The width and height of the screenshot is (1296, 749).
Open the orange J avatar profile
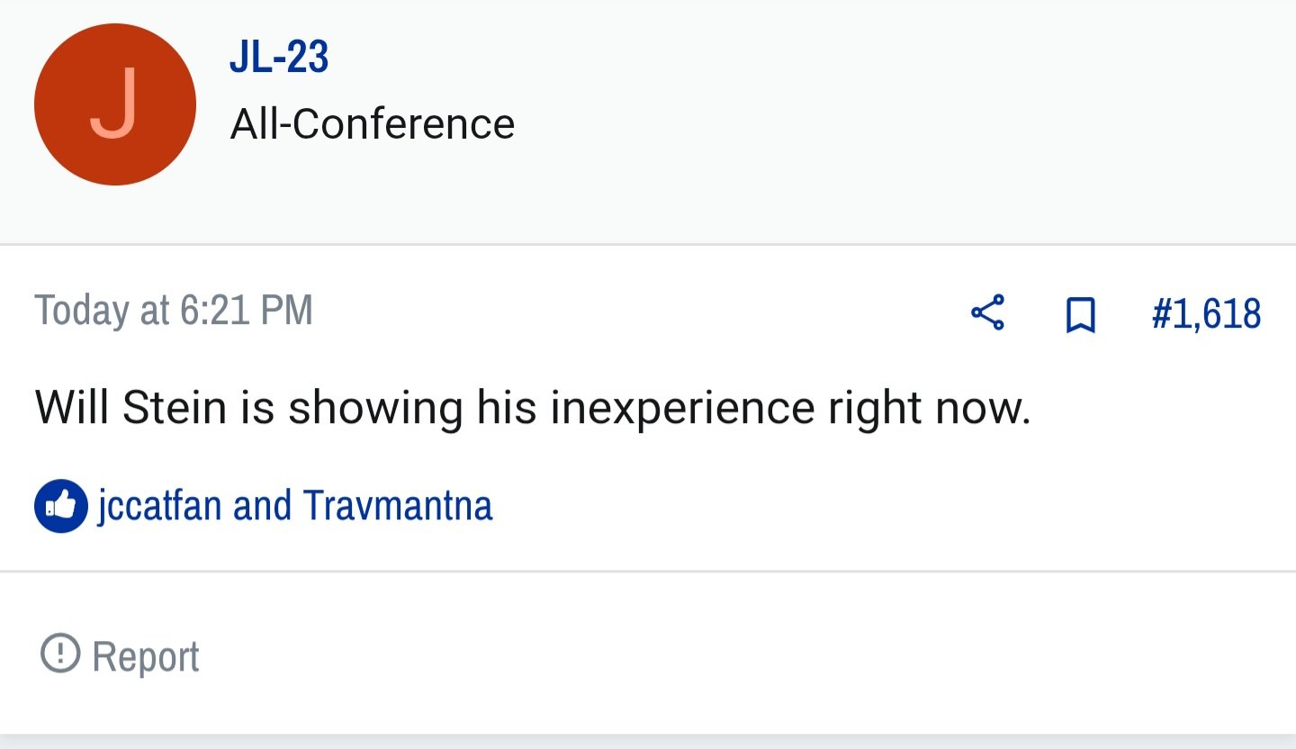115,104
